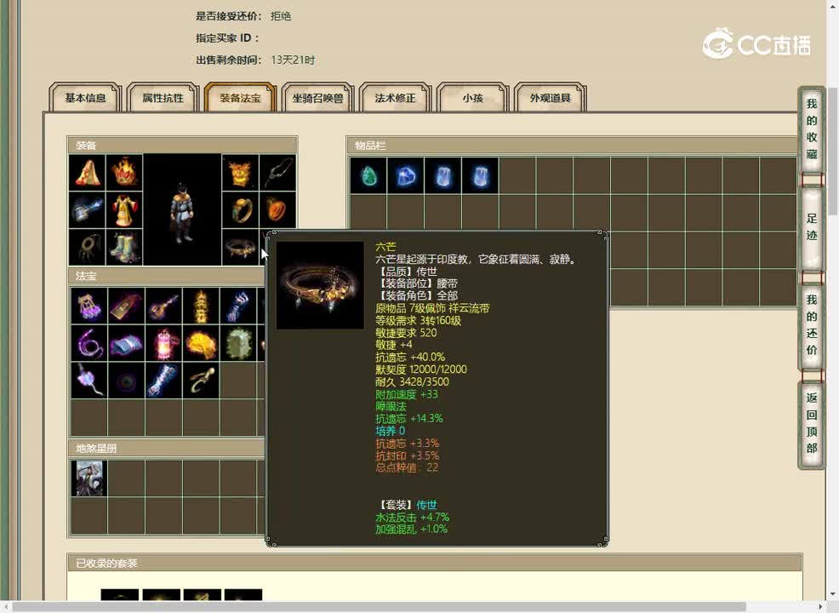Screen dimensions: 839x613
Task: Open the 坐骑召唤兽 tab
Action: (x=317, y=98)
